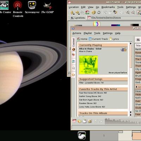Image resolution: width=141 pixels, height=141 pixels.
Task: Click the purple-teal gradient thumbnail in Konqueror
Action: click(x=116, y=25)
